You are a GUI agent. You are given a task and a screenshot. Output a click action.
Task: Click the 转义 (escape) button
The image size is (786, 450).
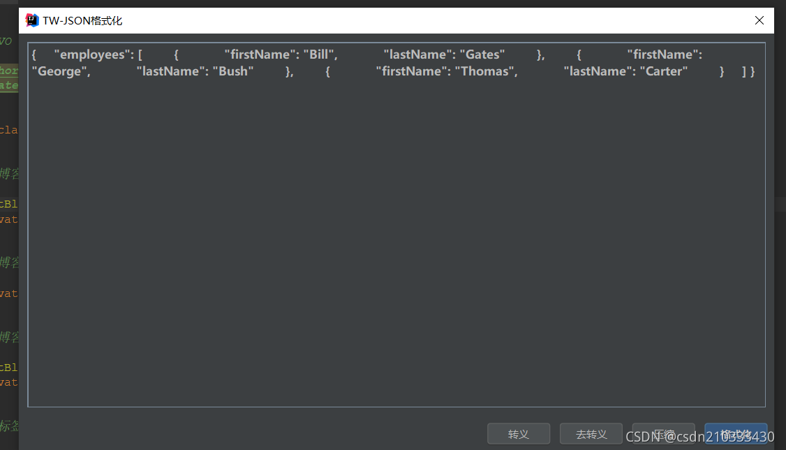click(x=519, y=434)
